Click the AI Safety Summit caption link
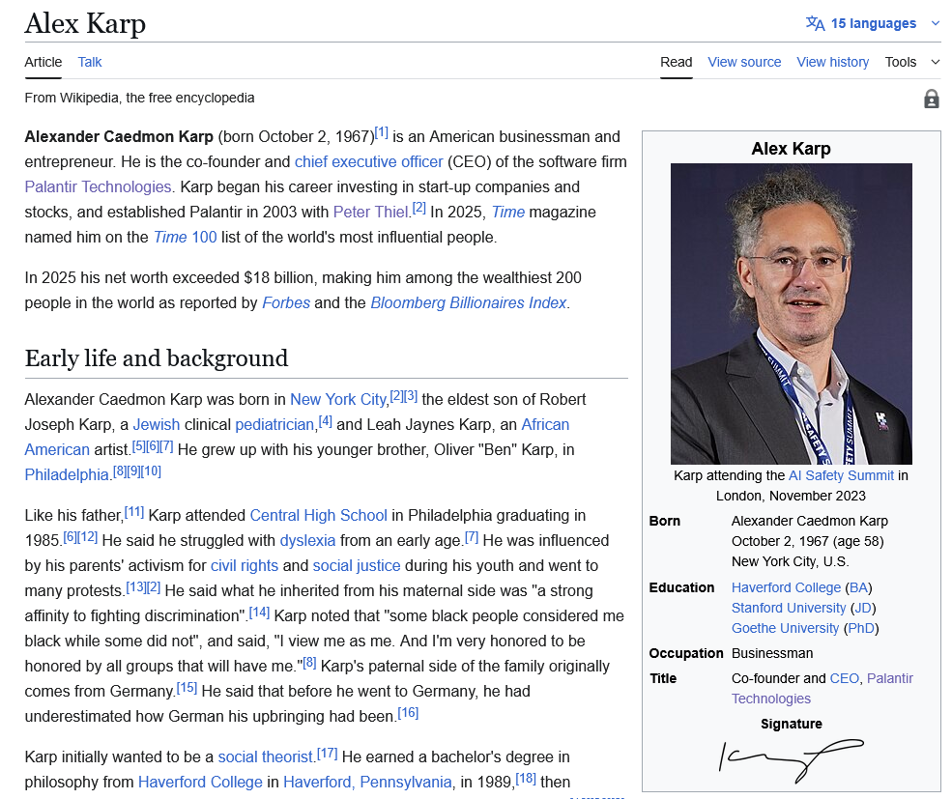The width and height of the screenshot is (952, 799). [x=841, y=475]
